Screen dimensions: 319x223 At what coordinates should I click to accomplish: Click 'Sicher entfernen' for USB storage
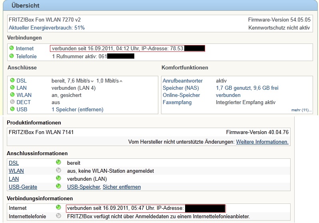(122, 187)
